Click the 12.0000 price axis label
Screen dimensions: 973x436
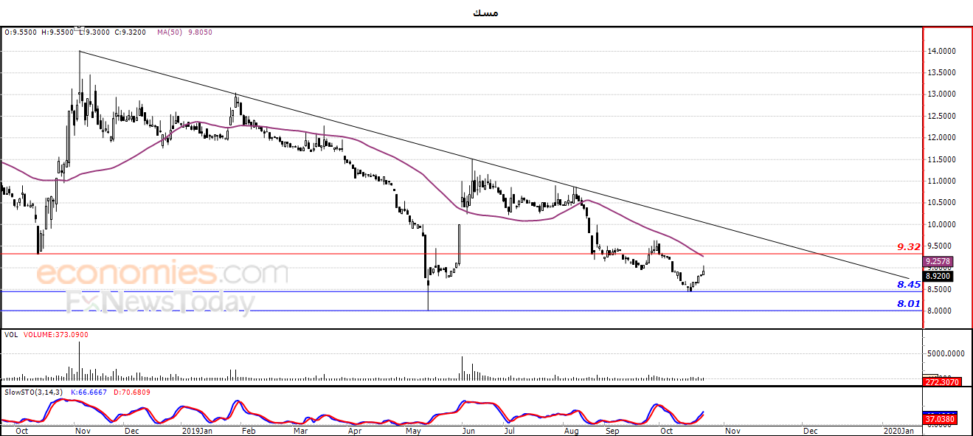[x=943, y=138]
